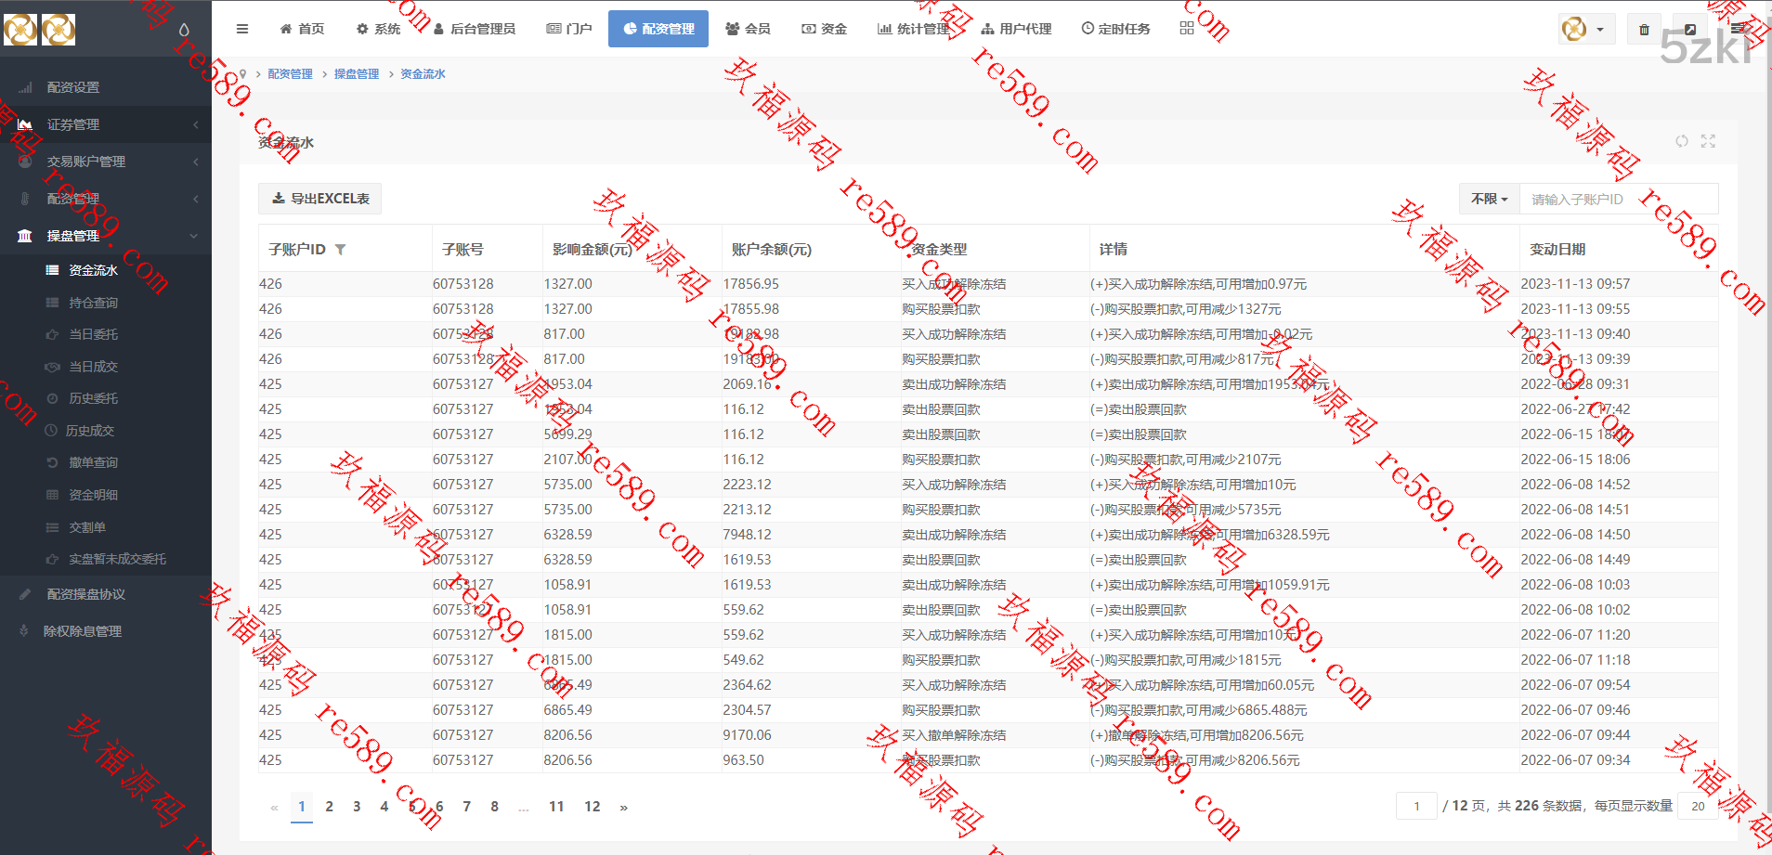The height and width of the screenshot is (855, 1772).
Task: Click the 请输入子账户ID search field
Action: coord(1617,199)
